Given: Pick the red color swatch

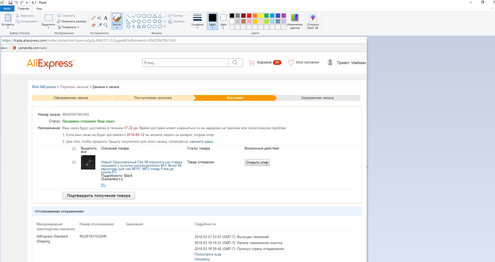Looking at the screenshot, I should [249, 16].
